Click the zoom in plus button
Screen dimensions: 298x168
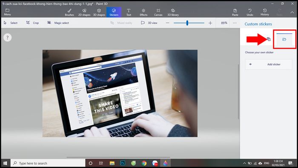click(210, 23)
